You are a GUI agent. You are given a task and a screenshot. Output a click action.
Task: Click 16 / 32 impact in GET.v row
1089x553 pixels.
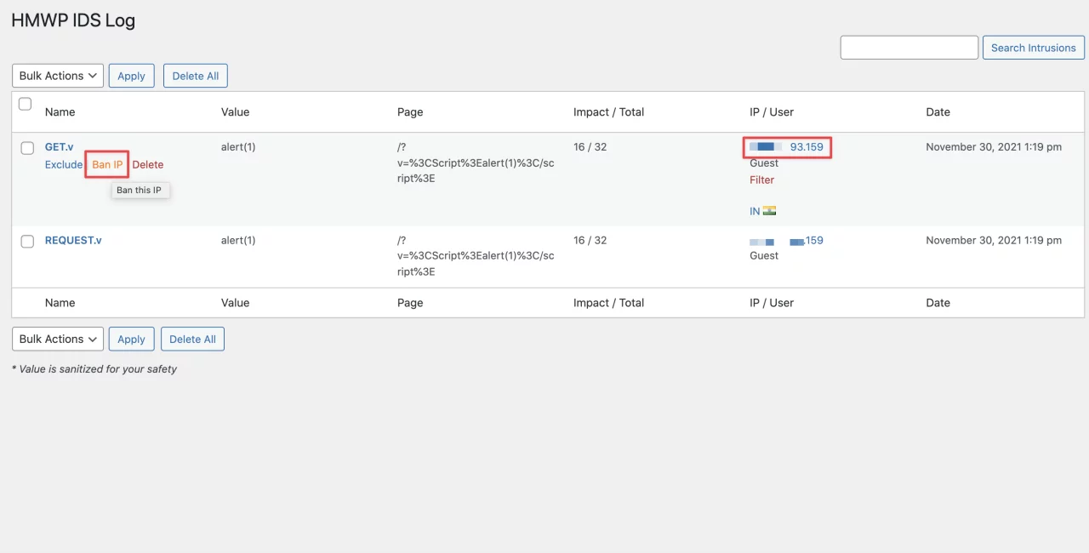(x=590, y=147)
